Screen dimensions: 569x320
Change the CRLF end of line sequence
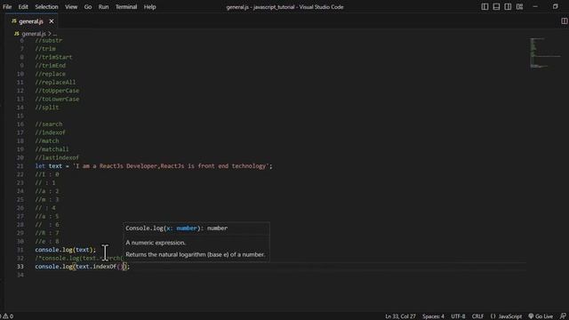tap(477, 316)
